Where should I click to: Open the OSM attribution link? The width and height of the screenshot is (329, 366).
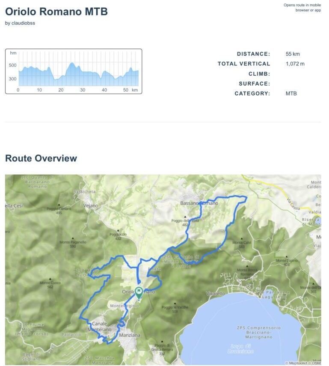(x=316, y=363)
